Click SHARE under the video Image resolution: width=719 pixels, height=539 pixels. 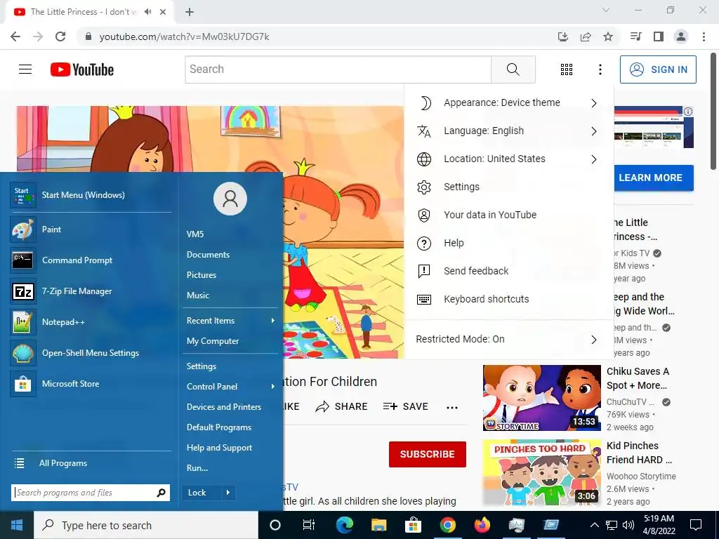[x=342, y=406]
